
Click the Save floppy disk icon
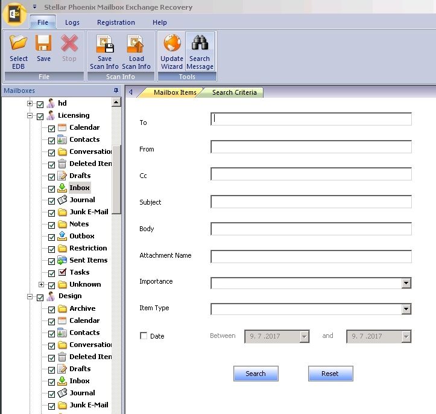pyautogui.click(x=43, y=43)
